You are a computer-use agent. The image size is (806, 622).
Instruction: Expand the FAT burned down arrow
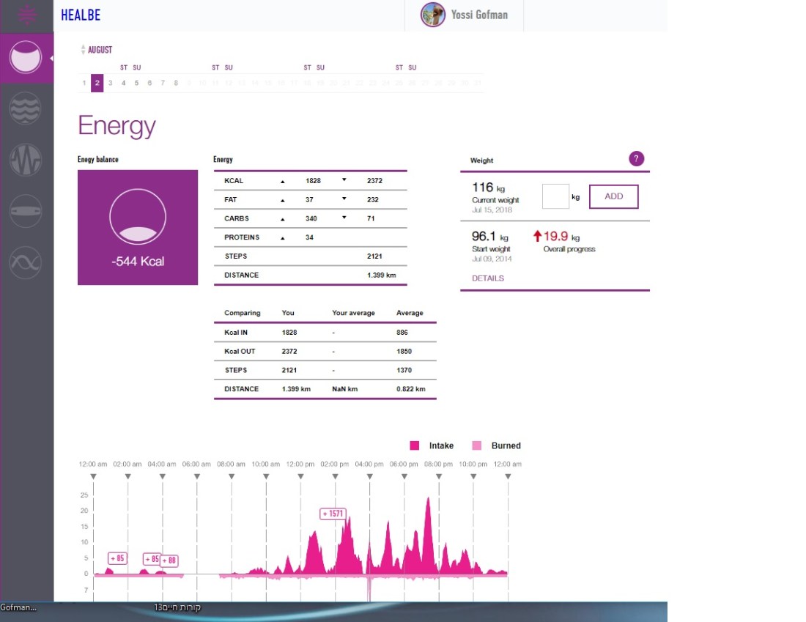point(344,199)
